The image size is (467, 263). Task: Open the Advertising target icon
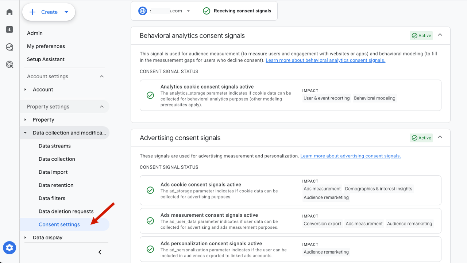(9, 65)
